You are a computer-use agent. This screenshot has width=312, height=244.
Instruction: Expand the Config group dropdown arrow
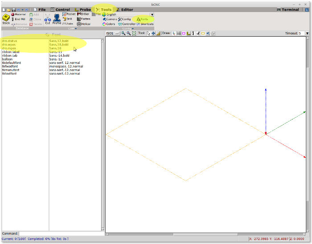click(x=133, y=29)
